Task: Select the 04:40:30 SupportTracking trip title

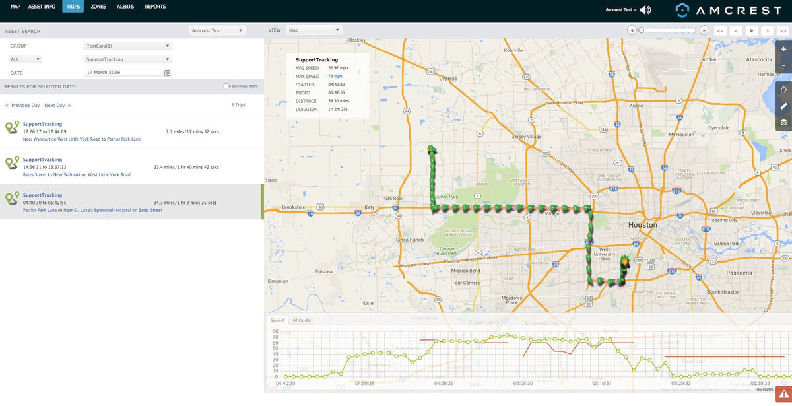Action: click(42, 195)
